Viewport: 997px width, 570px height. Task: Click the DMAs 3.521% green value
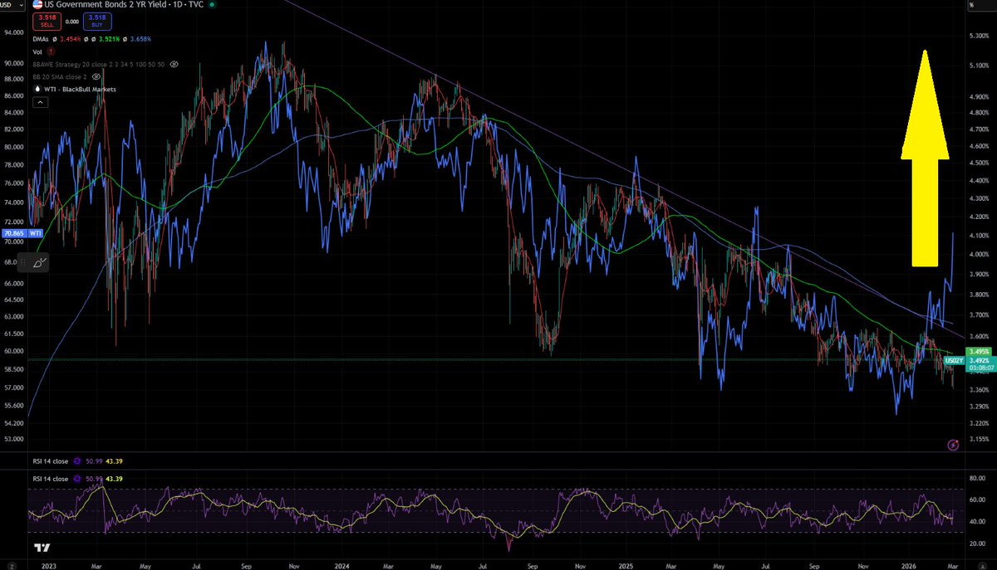coord(109,39)
